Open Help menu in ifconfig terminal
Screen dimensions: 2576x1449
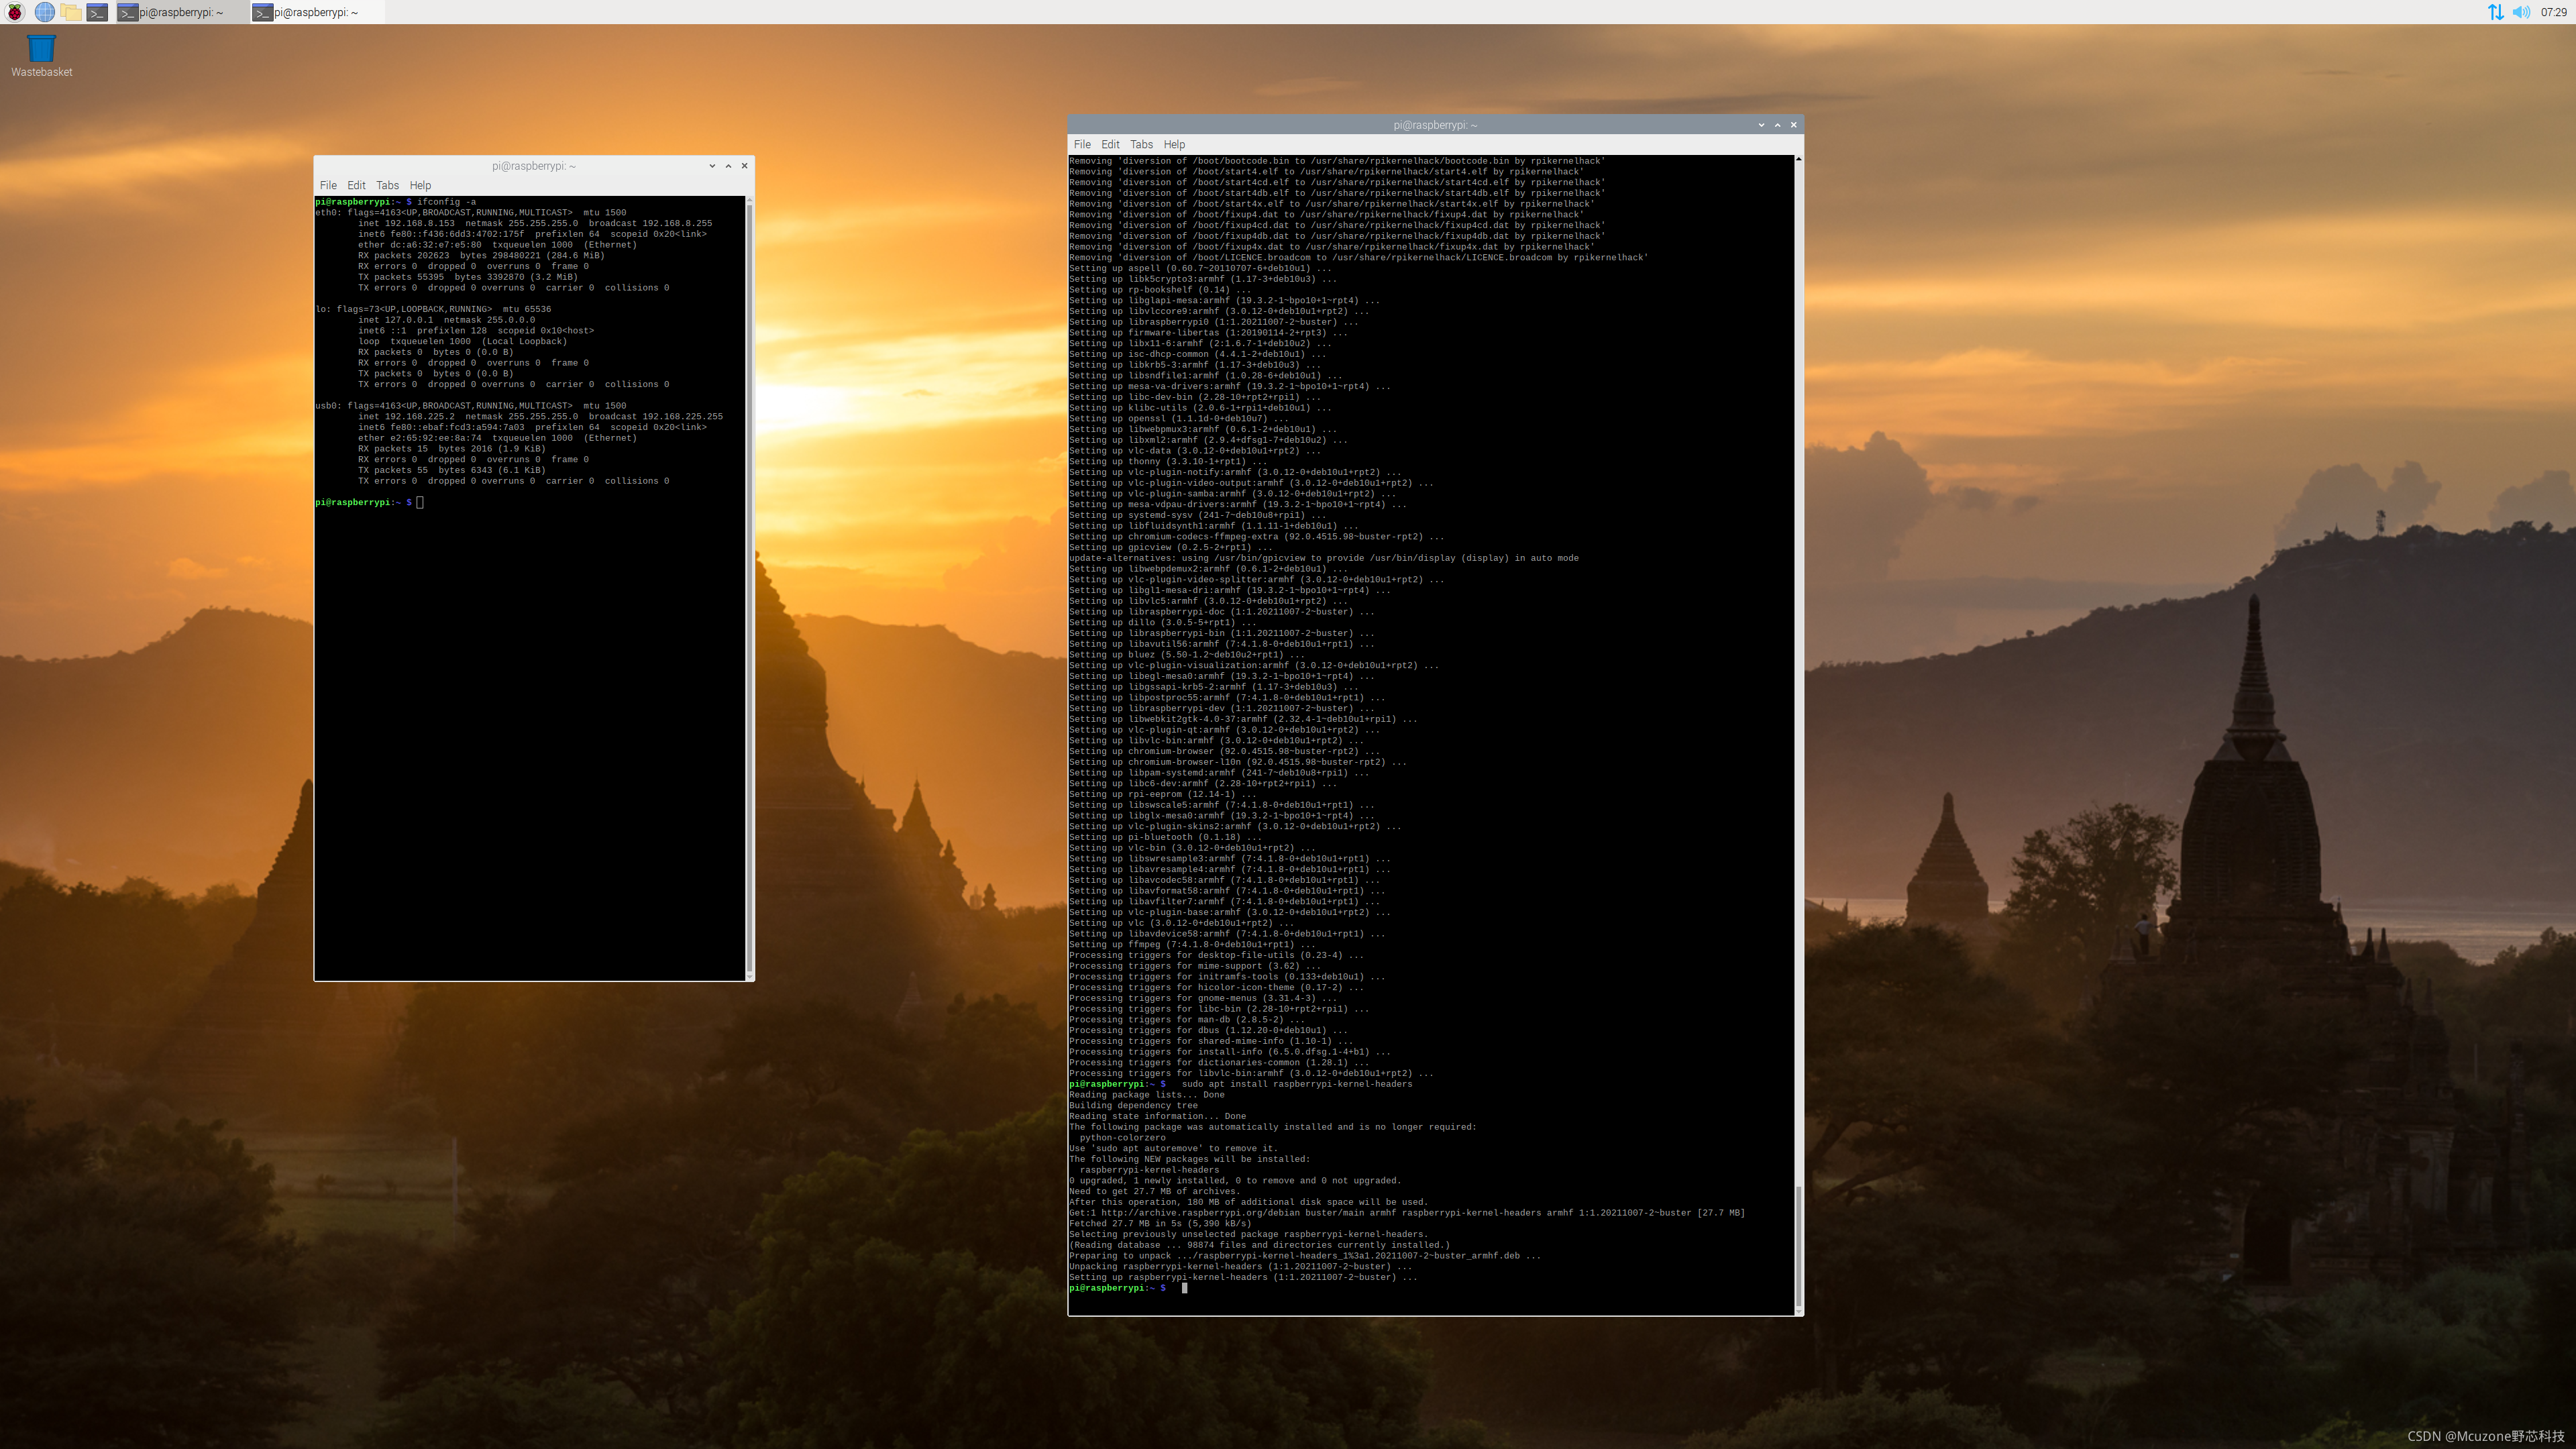click(420, 185)
